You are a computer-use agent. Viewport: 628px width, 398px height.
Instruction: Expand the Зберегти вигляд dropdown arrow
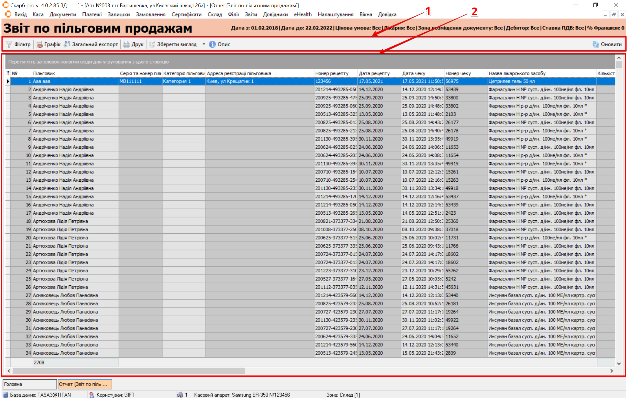coord(204,44)
